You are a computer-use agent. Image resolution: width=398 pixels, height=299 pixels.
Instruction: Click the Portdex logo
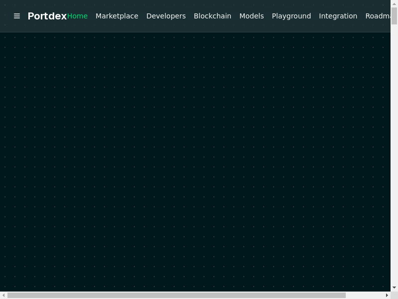coord(47,16)
